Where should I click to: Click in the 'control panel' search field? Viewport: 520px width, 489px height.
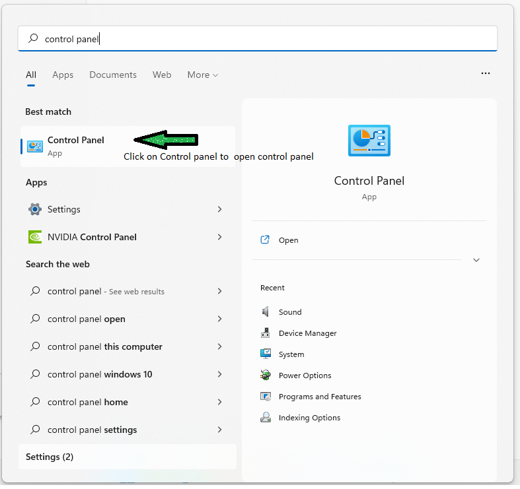click(258, 39)
